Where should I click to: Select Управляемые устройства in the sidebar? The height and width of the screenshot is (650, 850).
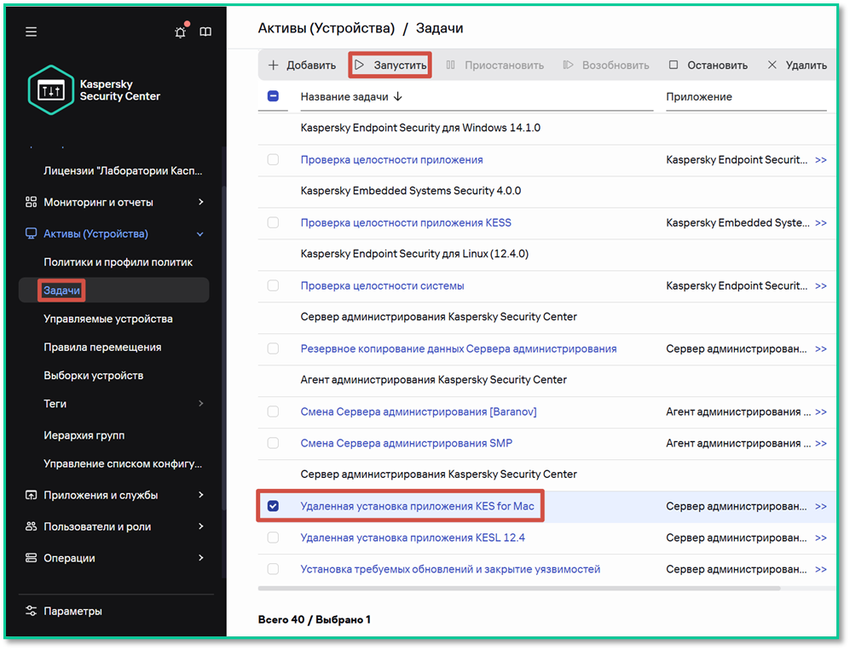[x=108, y=319]
